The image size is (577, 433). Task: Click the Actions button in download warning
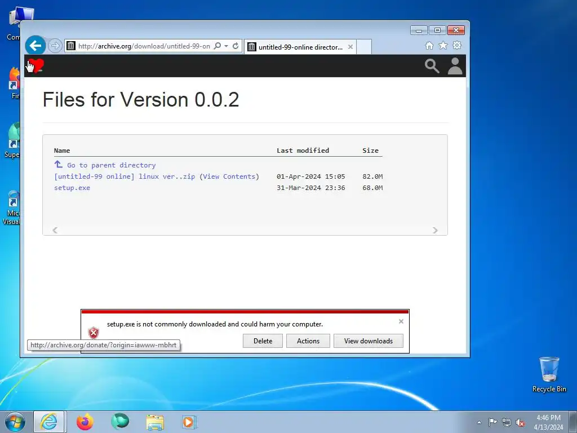[308, 341]
